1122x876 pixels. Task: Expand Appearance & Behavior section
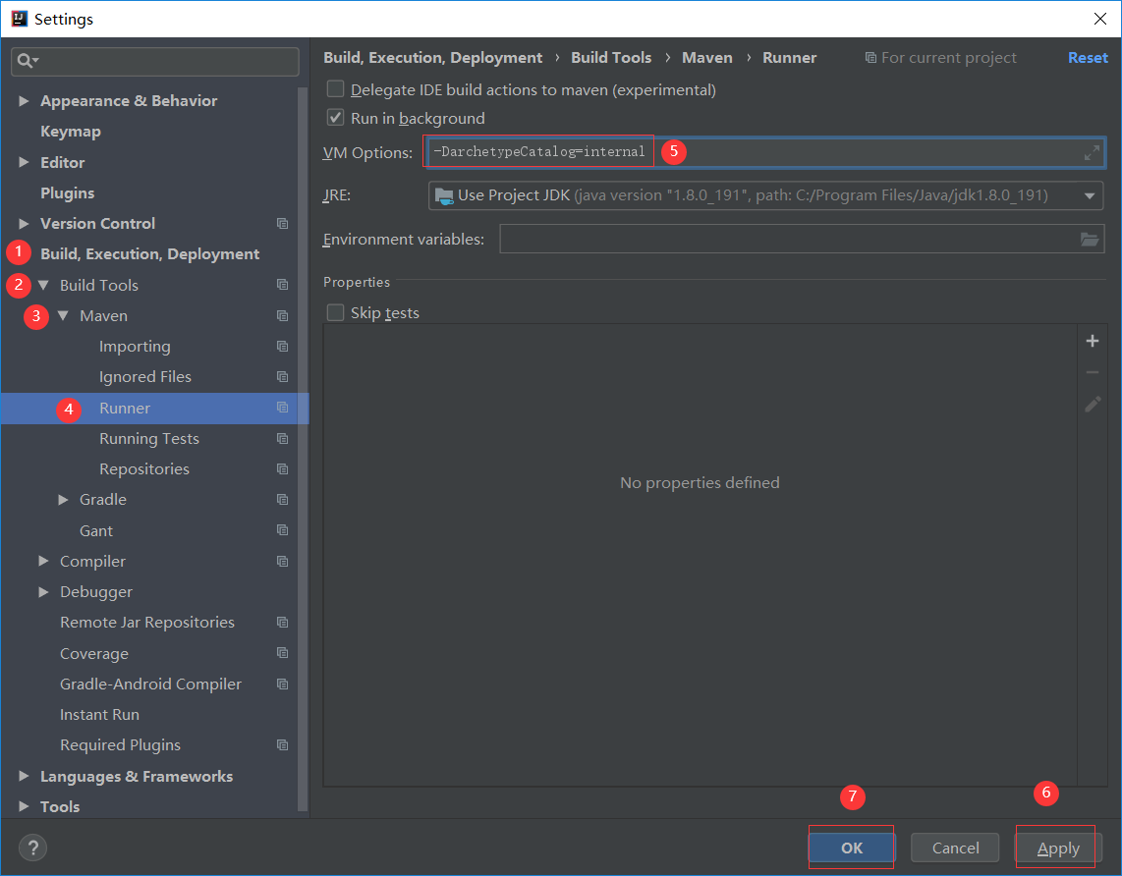point(24,101)
